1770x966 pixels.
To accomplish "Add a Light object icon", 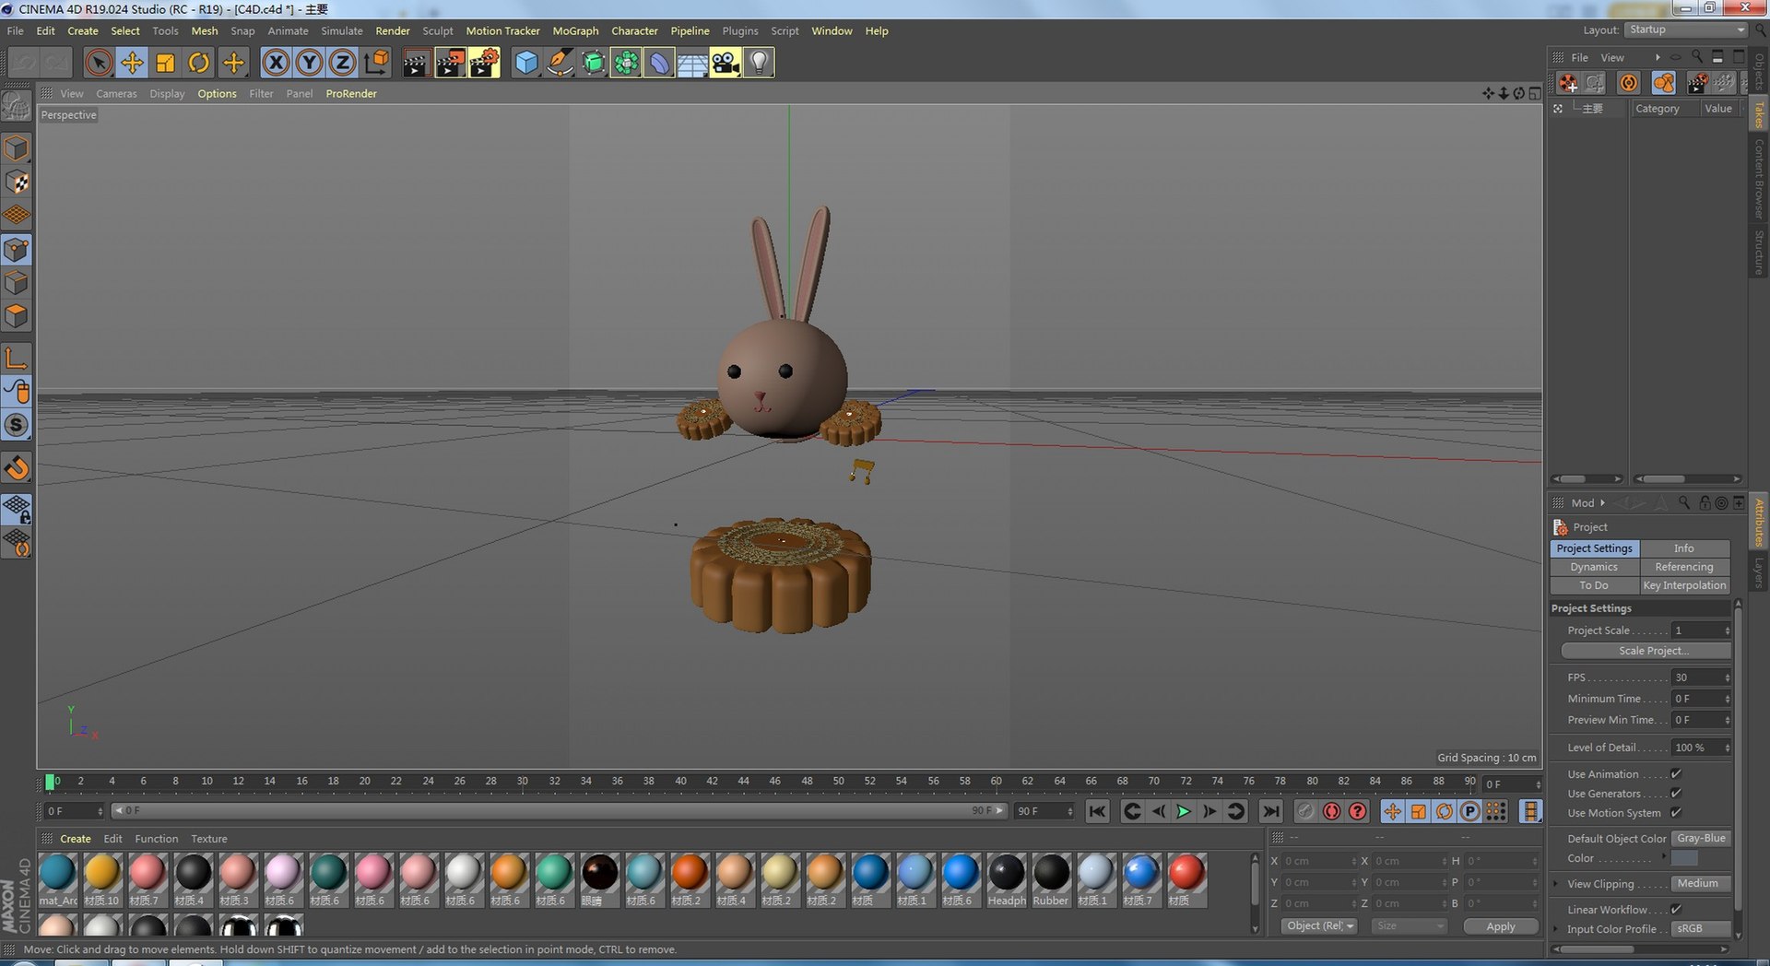I will [x=758, y=63].
